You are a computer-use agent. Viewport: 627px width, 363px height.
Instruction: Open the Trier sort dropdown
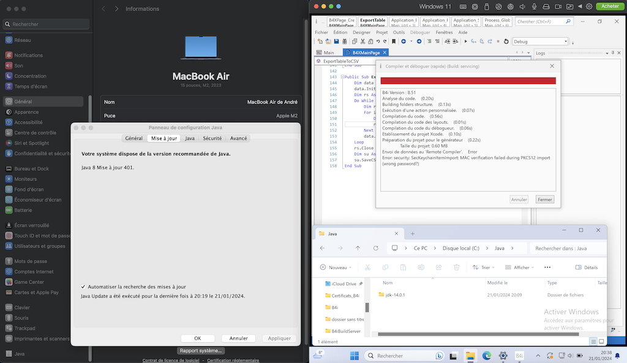pyautogui.click(x=484, y=268)
